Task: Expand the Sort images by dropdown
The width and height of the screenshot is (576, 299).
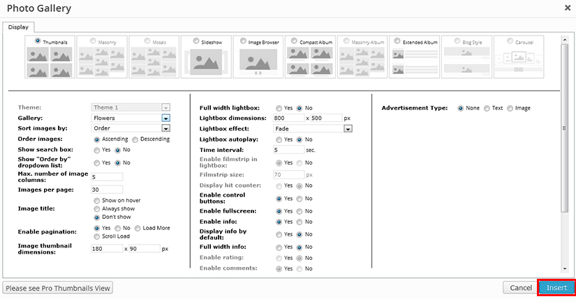Action: (165, 128)
